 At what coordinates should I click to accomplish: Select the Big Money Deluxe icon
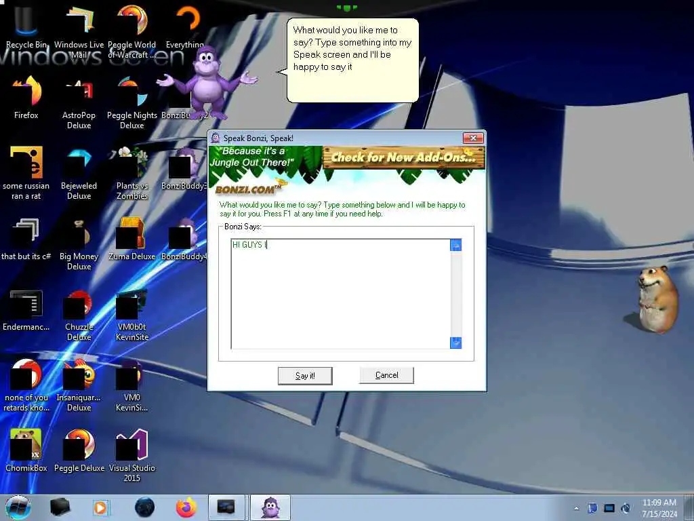click(79, 243)
